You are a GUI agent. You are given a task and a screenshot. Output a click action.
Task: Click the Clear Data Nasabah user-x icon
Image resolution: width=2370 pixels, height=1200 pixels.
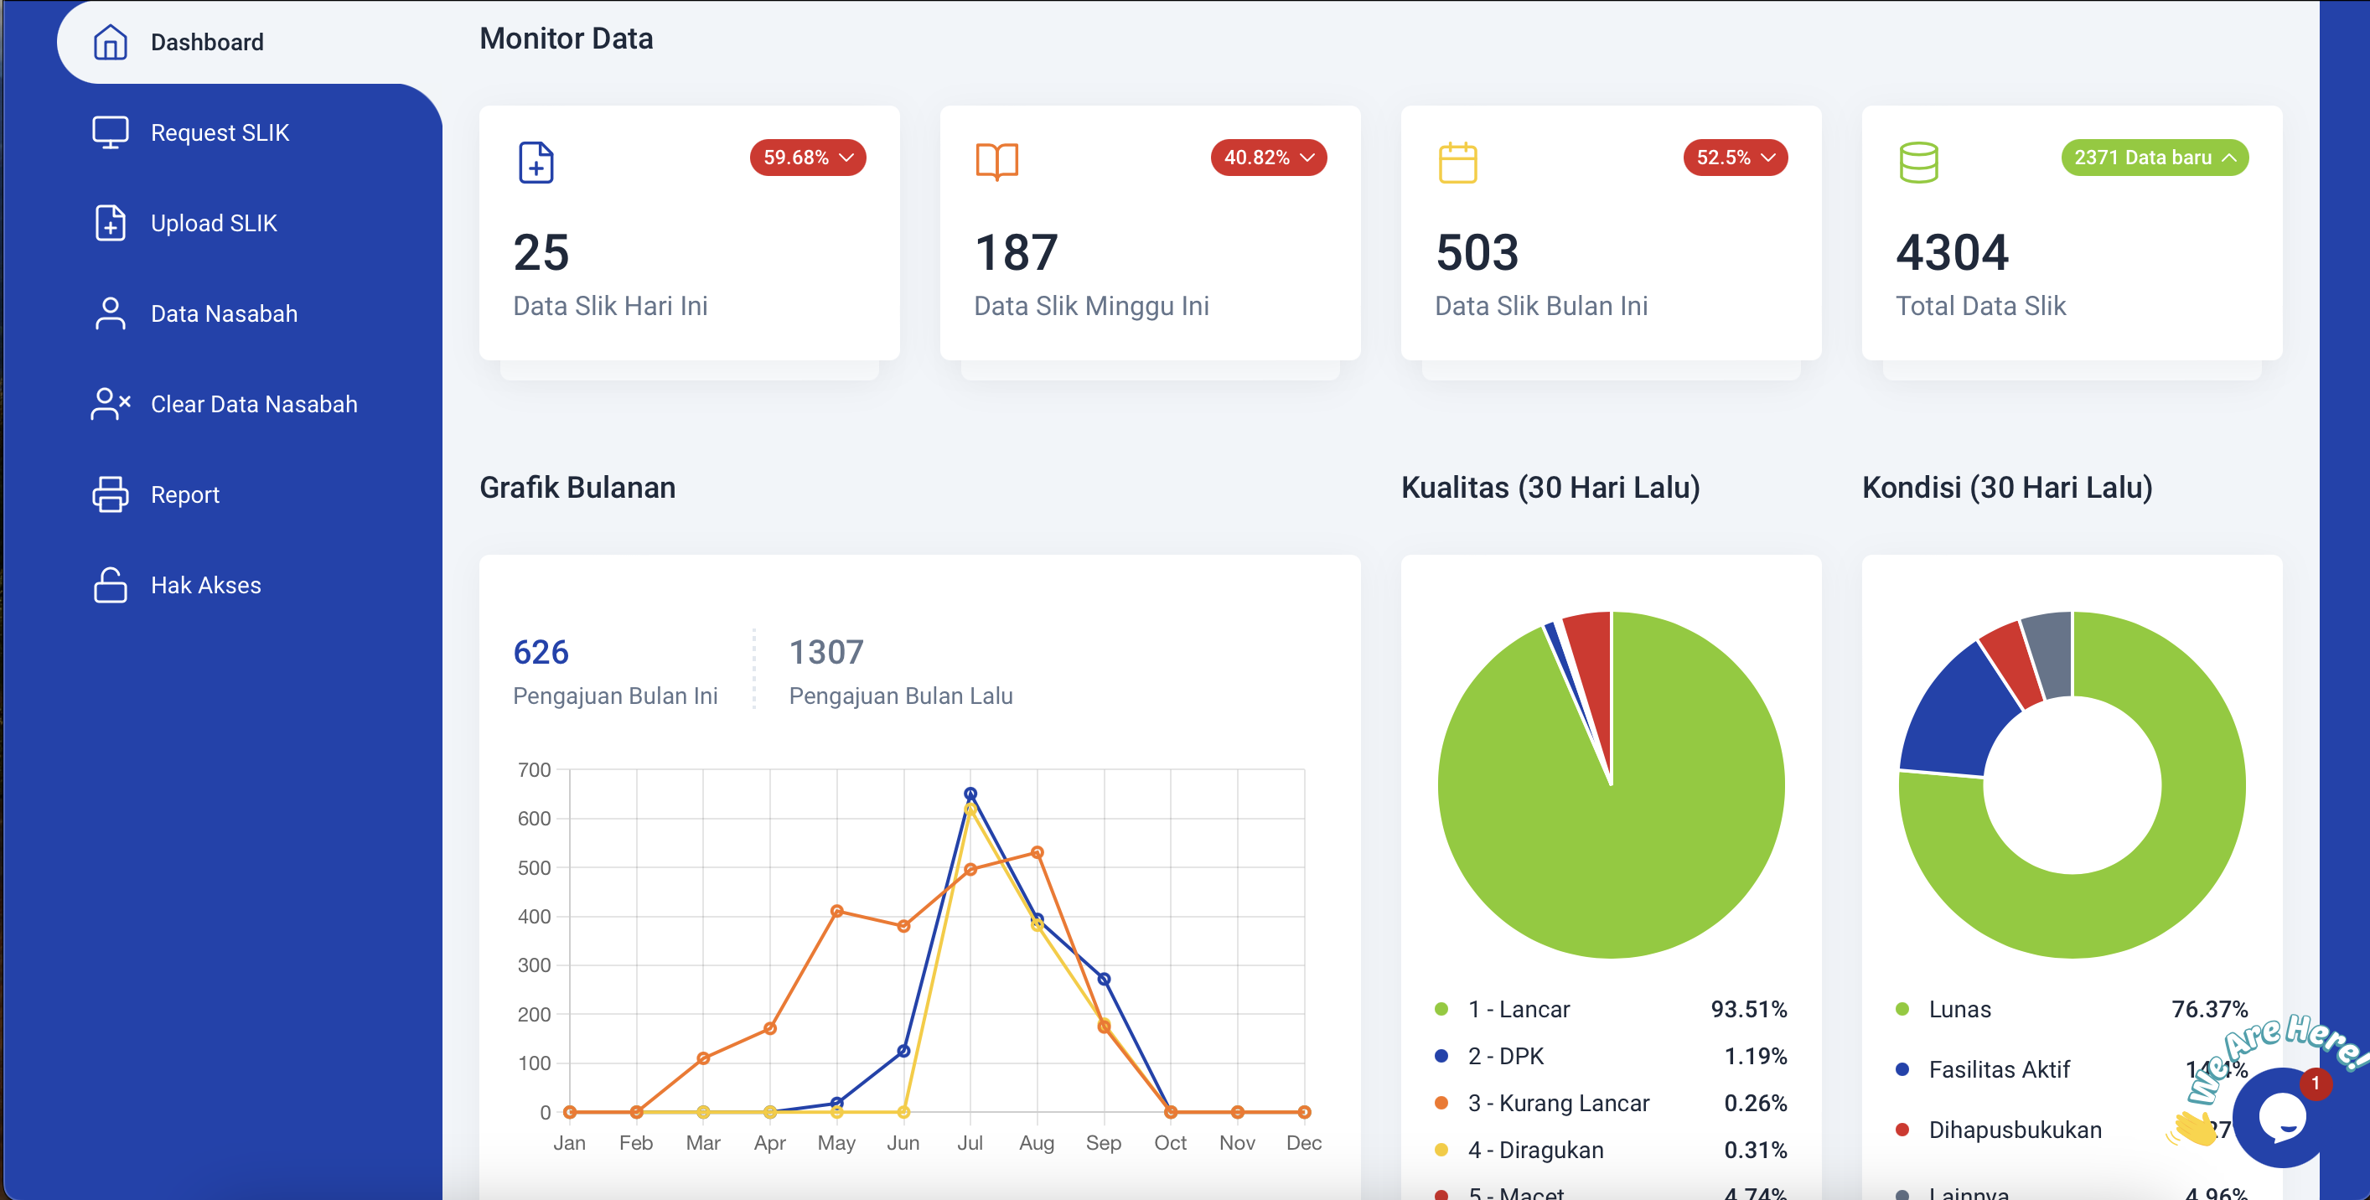(x=110, y=403)
